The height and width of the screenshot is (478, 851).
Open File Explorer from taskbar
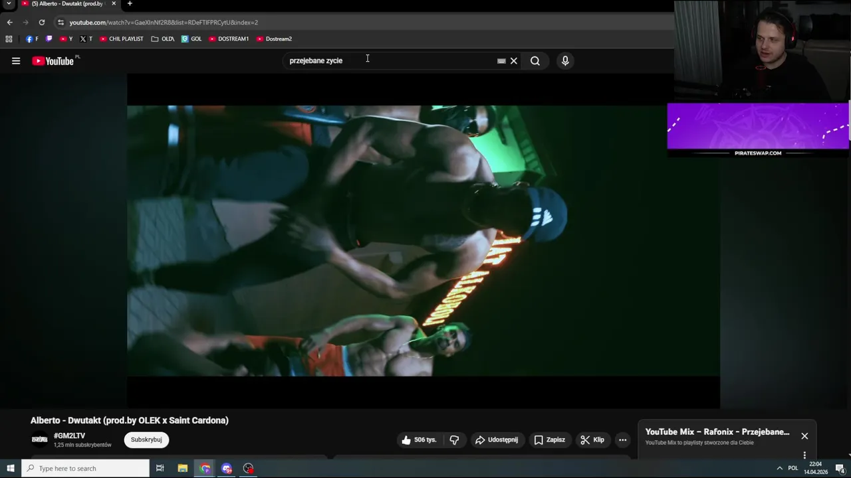[183, 469]
